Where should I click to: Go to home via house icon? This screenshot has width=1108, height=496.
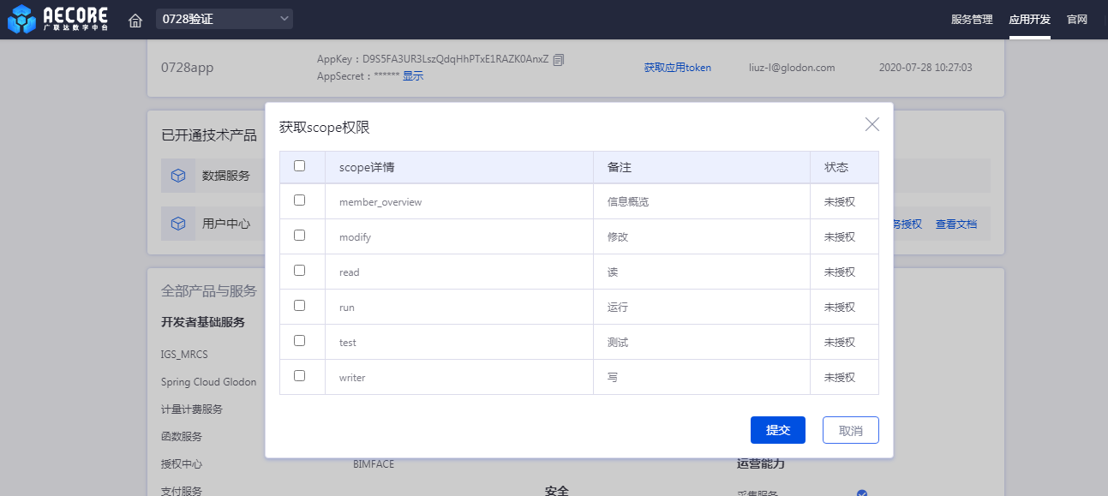click(x=135, y=20)
